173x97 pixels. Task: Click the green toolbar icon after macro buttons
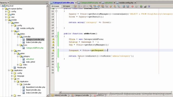(x=141, y=6)
